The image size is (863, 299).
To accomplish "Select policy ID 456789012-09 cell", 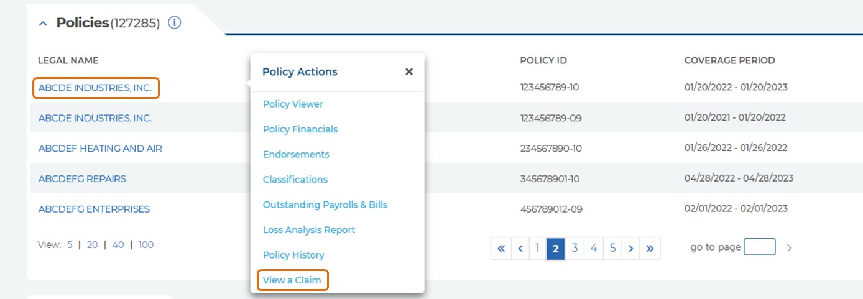I will [551, 209].
